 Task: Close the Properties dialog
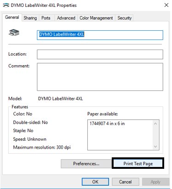tap(166, 5)
